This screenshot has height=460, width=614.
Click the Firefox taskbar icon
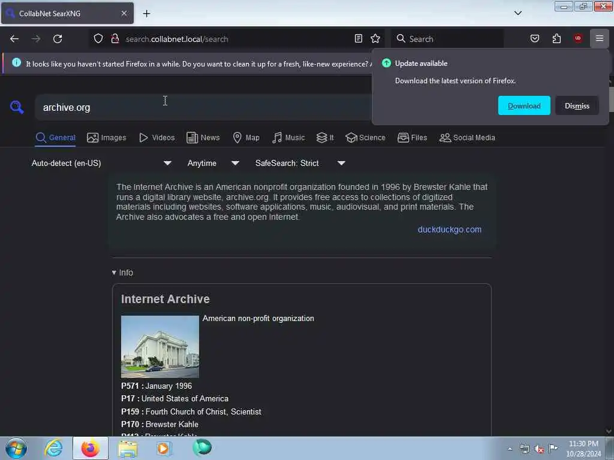click(91, 448)
